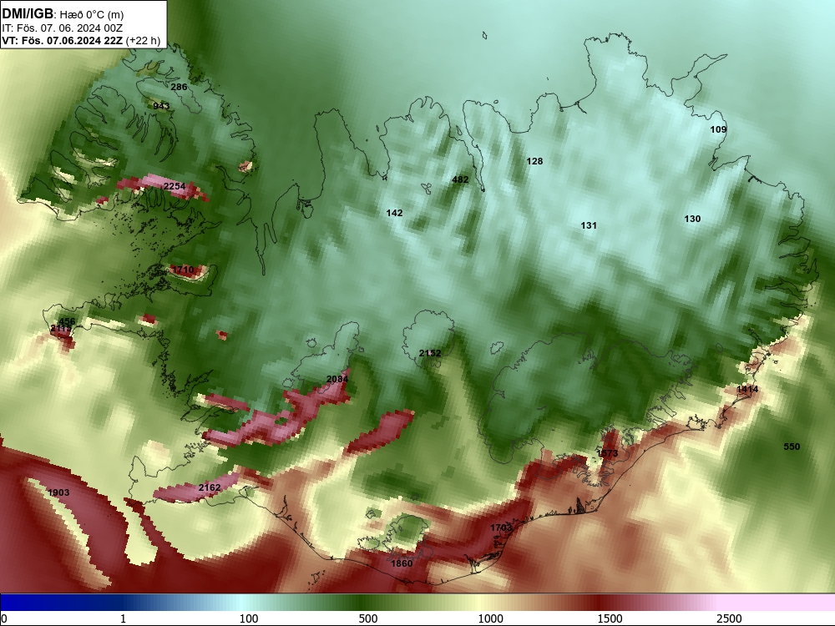The width and height of the screenshot is (835, 626).
Task: Click the map value 943
Action: [161, 106]
